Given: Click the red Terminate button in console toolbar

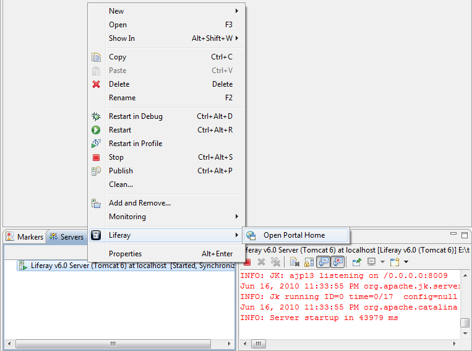Looking at the screenshot, I should [x=247, y=262].
